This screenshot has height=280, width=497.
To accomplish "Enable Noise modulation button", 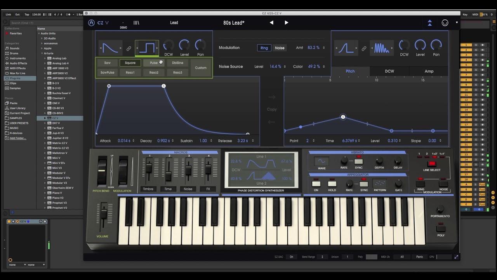I will point(280,48).
